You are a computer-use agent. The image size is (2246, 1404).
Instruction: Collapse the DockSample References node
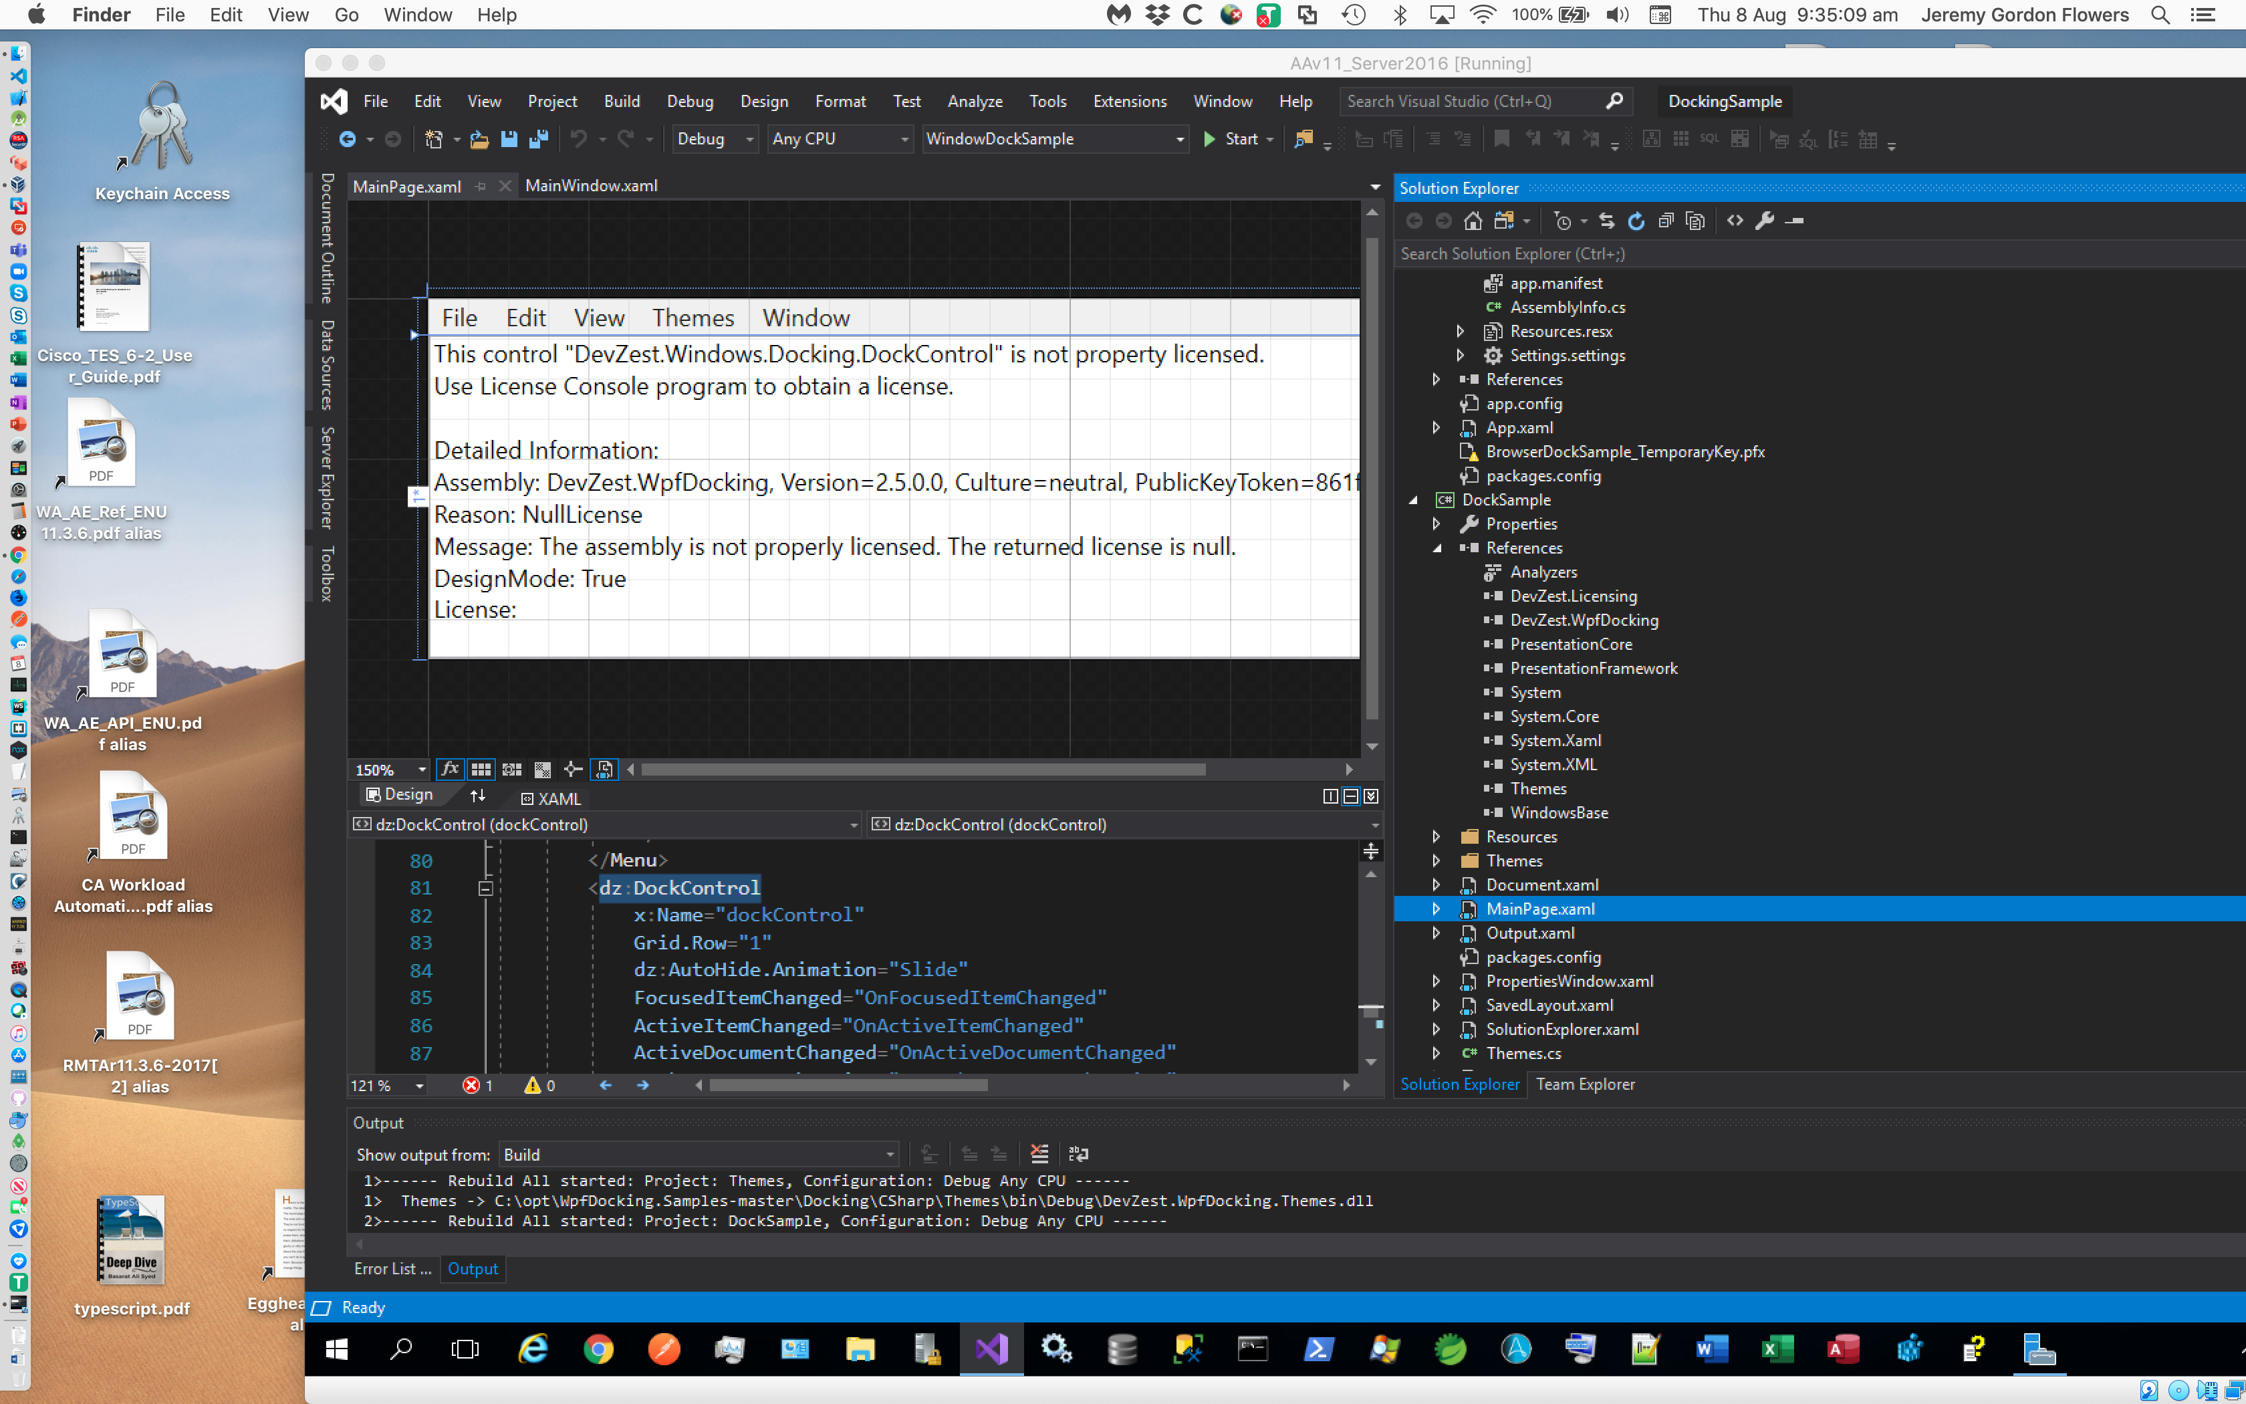pos(1437,548)
